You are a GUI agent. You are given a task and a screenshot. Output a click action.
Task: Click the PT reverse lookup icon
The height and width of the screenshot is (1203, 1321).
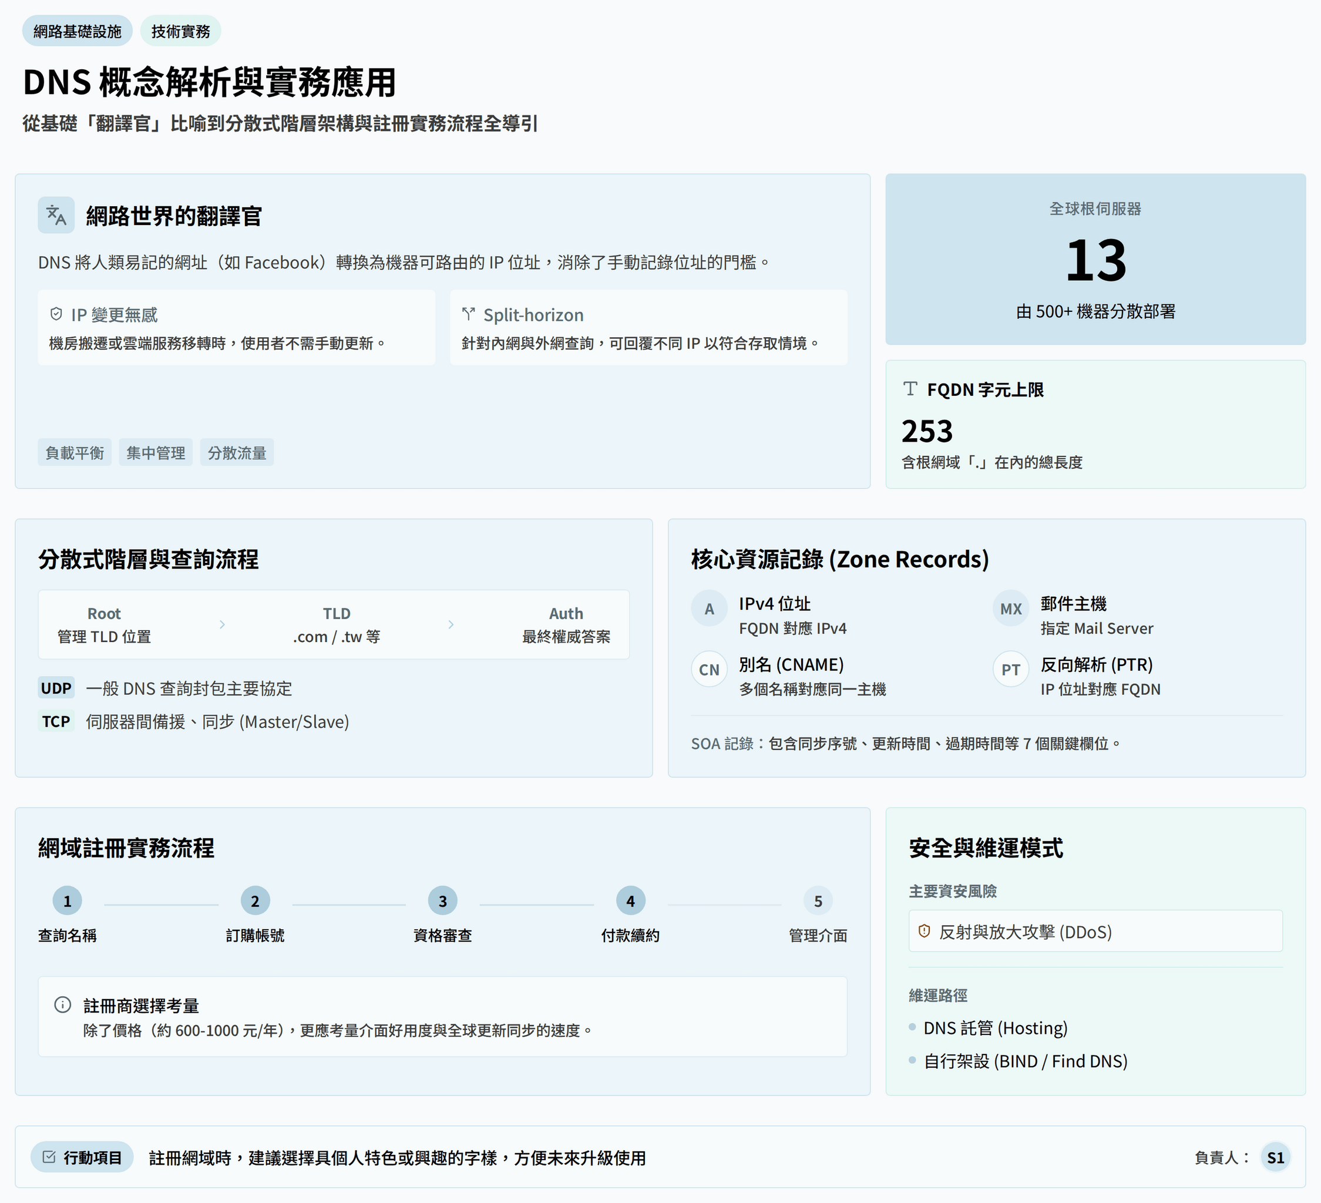(x=1010, y=670)
